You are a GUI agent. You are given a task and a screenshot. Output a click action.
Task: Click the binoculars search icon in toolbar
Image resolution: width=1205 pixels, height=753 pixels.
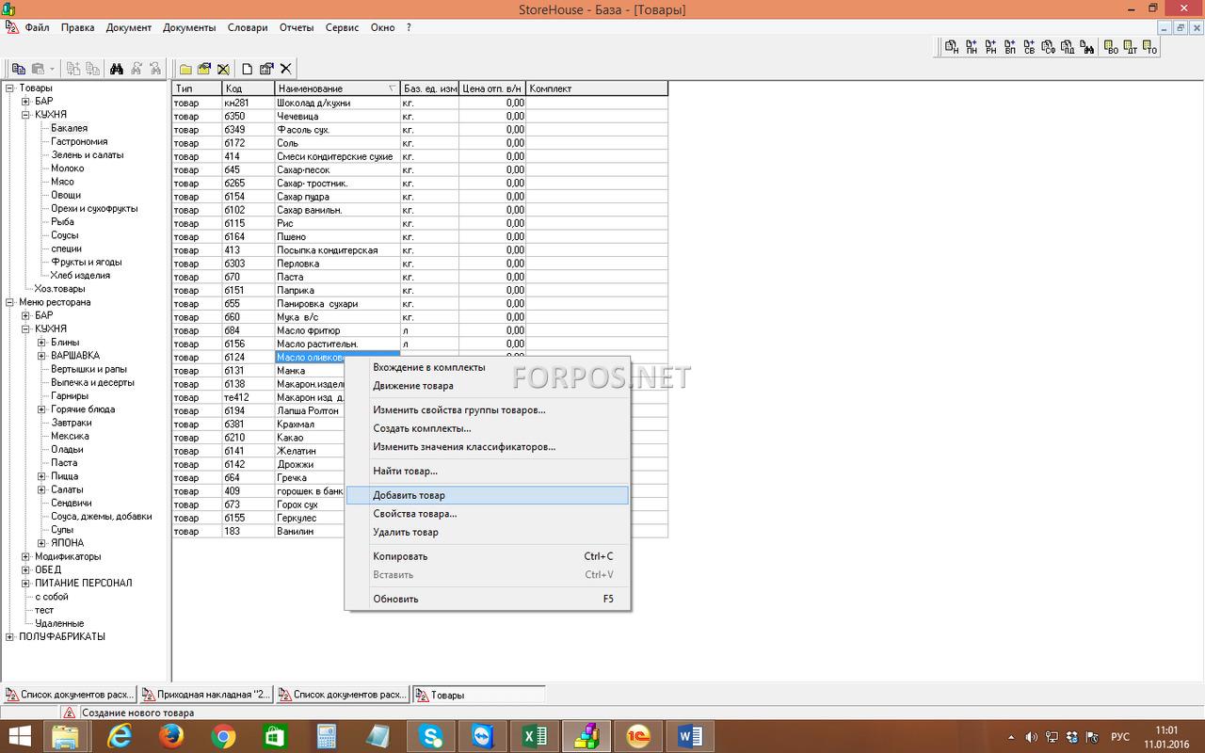click(117, 69)
